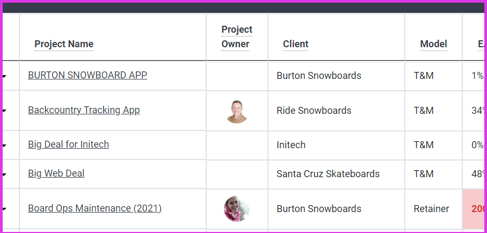This screenshot has height=233, width=487.
Task: Expand the BURTON SNOWBOARD APP row arrow
Action: click(x=4, y=76)
